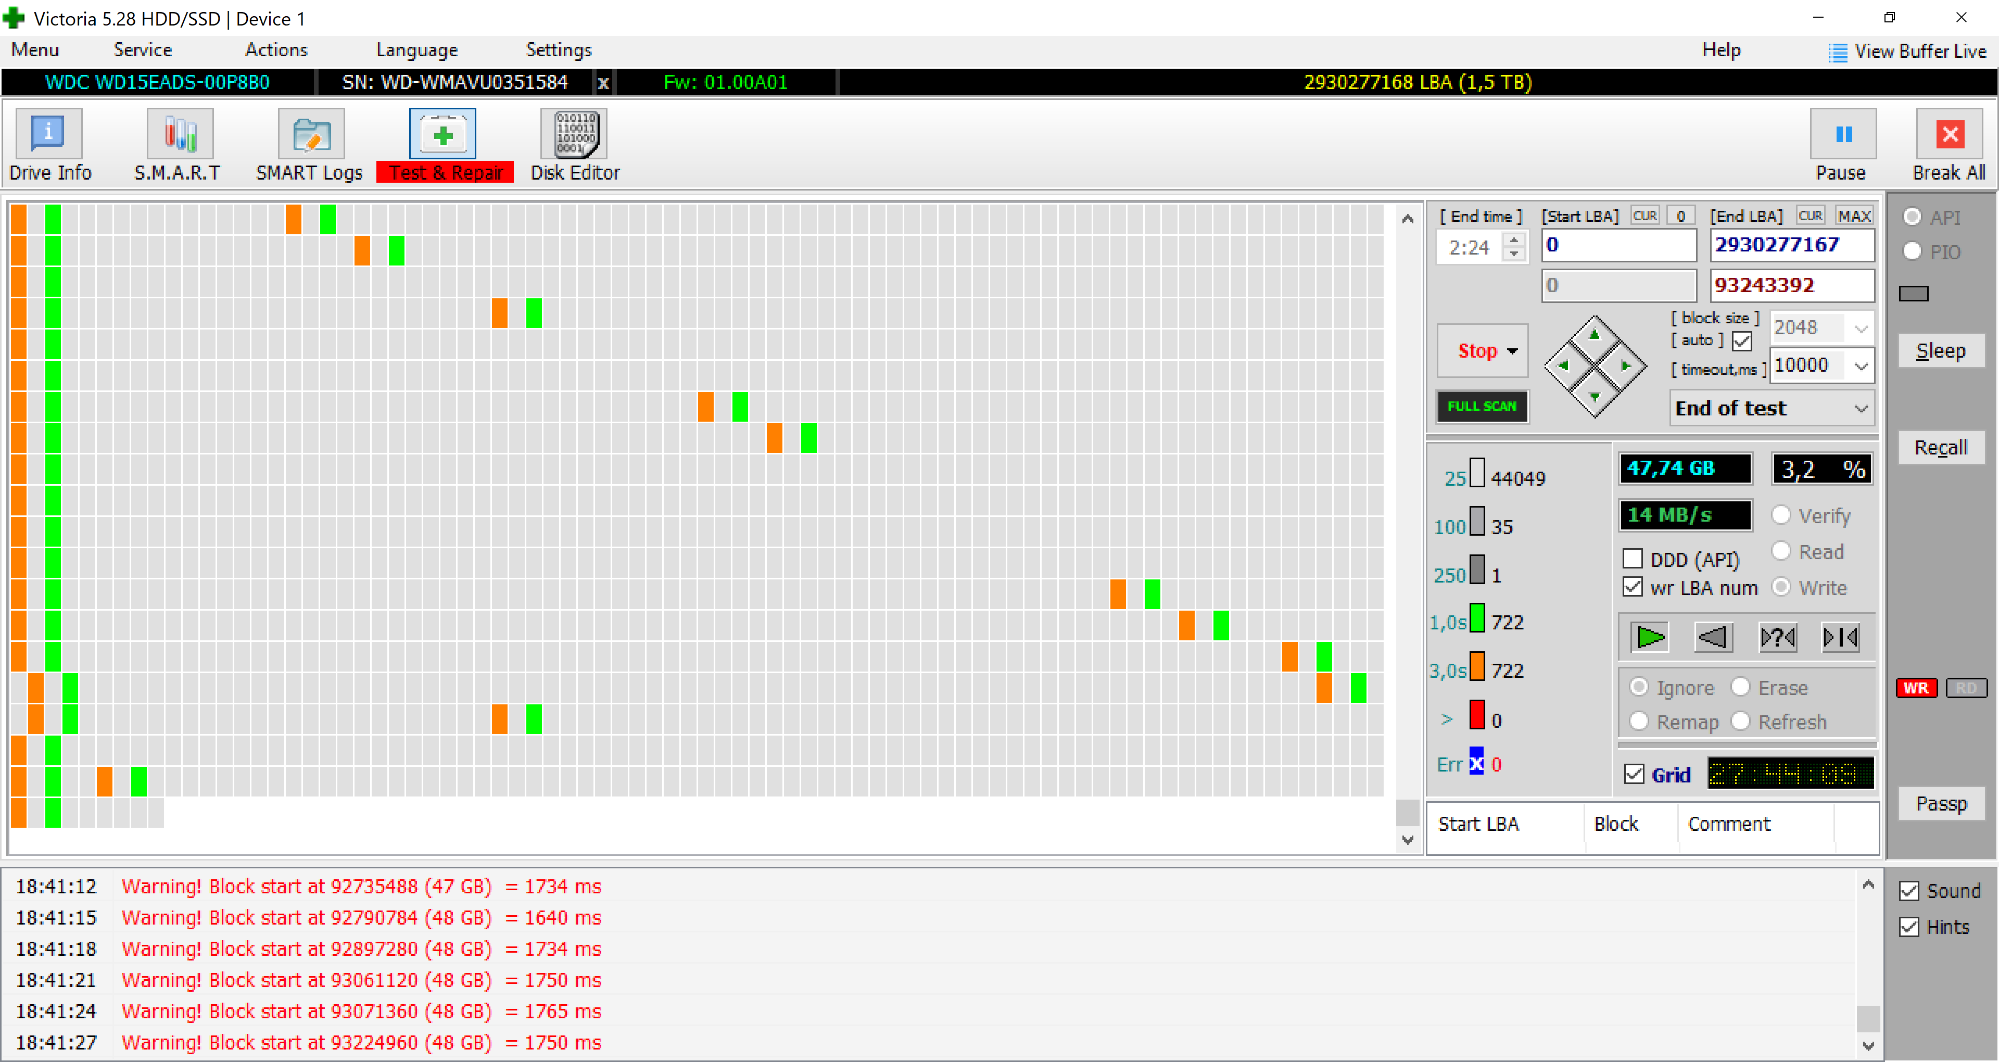Select the butterfly scan mode icon
Screen dimensions: 1999x1062
click(1840, 637)
